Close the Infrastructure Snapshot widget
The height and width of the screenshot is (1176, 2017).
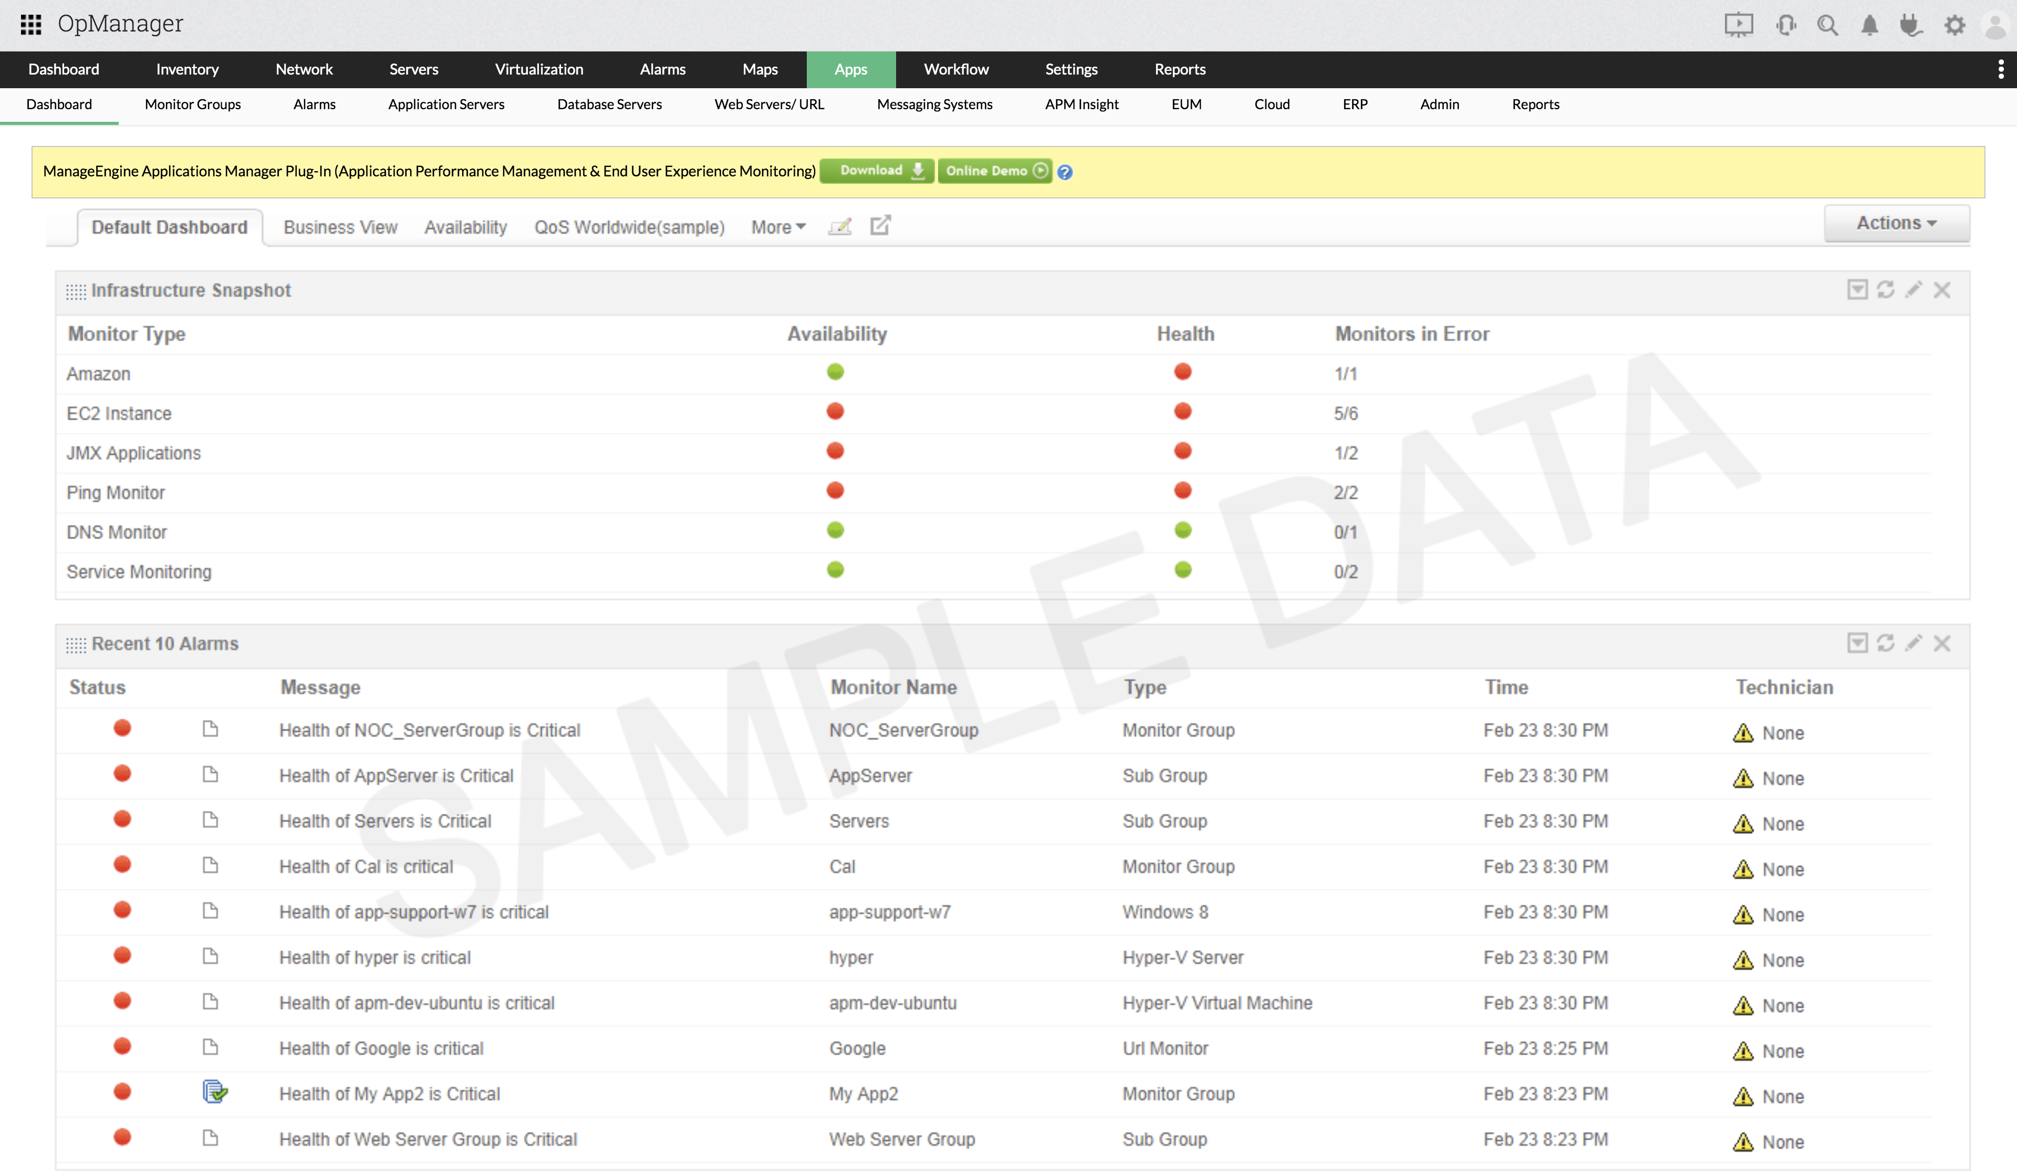point(1942,290)
